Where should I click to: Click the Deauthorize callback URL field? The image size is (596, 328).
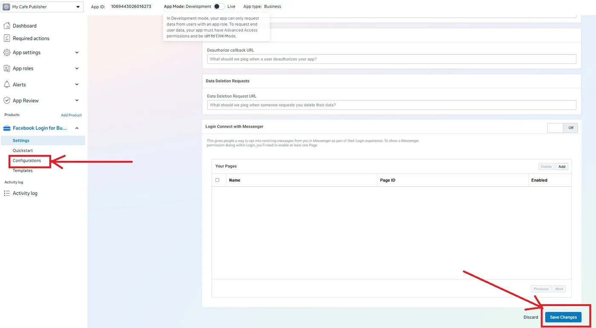pos(392,59)
